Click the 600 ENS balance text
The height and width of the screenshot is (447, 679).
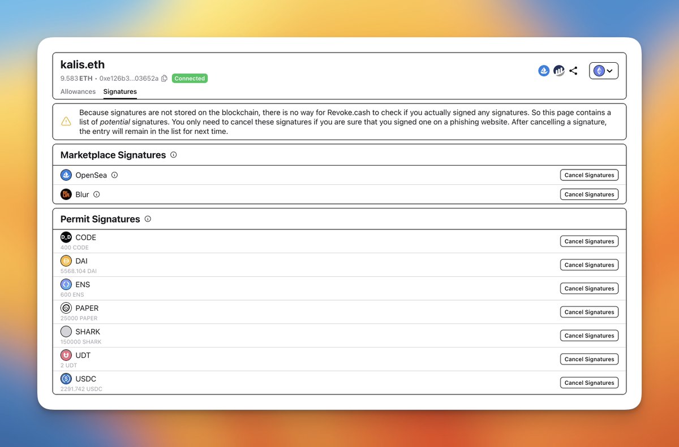tap(73, 294)
